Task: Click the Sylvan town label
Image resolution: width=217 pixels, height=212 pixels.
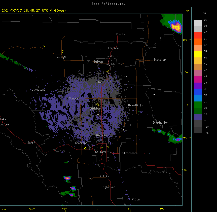Action: point(98,62)
